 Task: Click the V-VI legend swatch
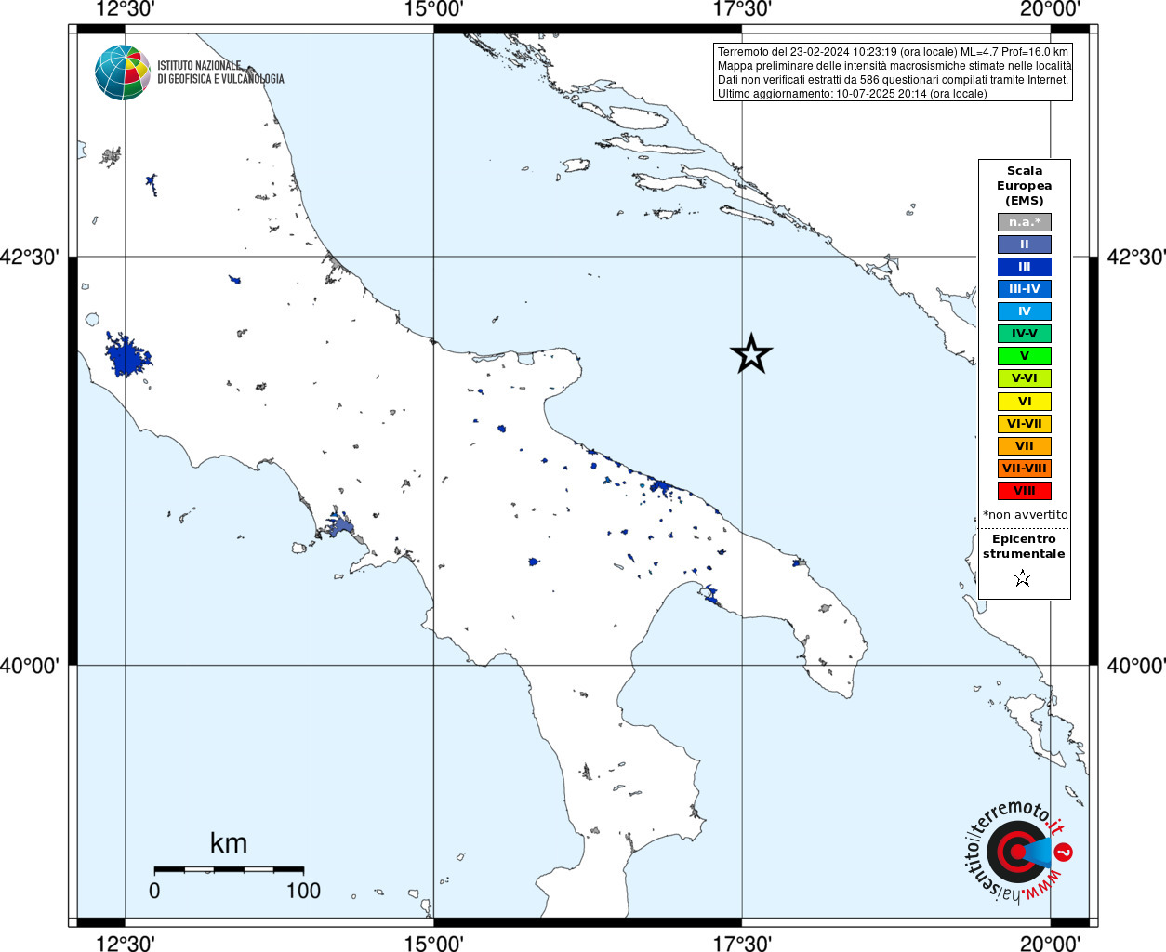pyautogui.click(x=1025, y=378)
